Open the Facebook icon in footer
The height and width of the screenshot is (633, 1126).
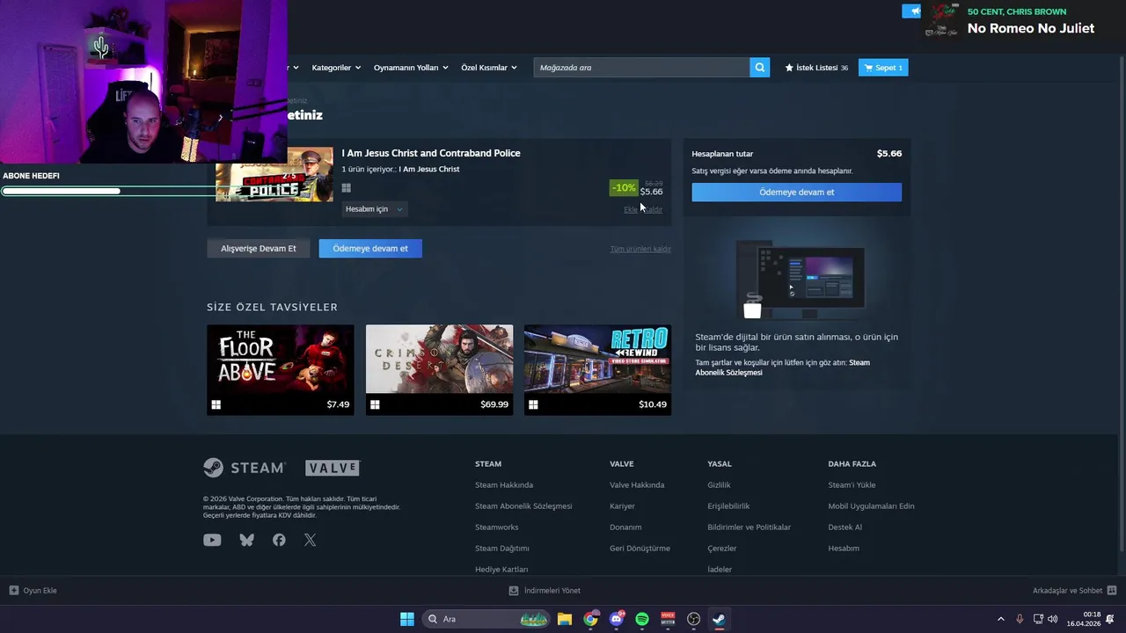[279, 540]
